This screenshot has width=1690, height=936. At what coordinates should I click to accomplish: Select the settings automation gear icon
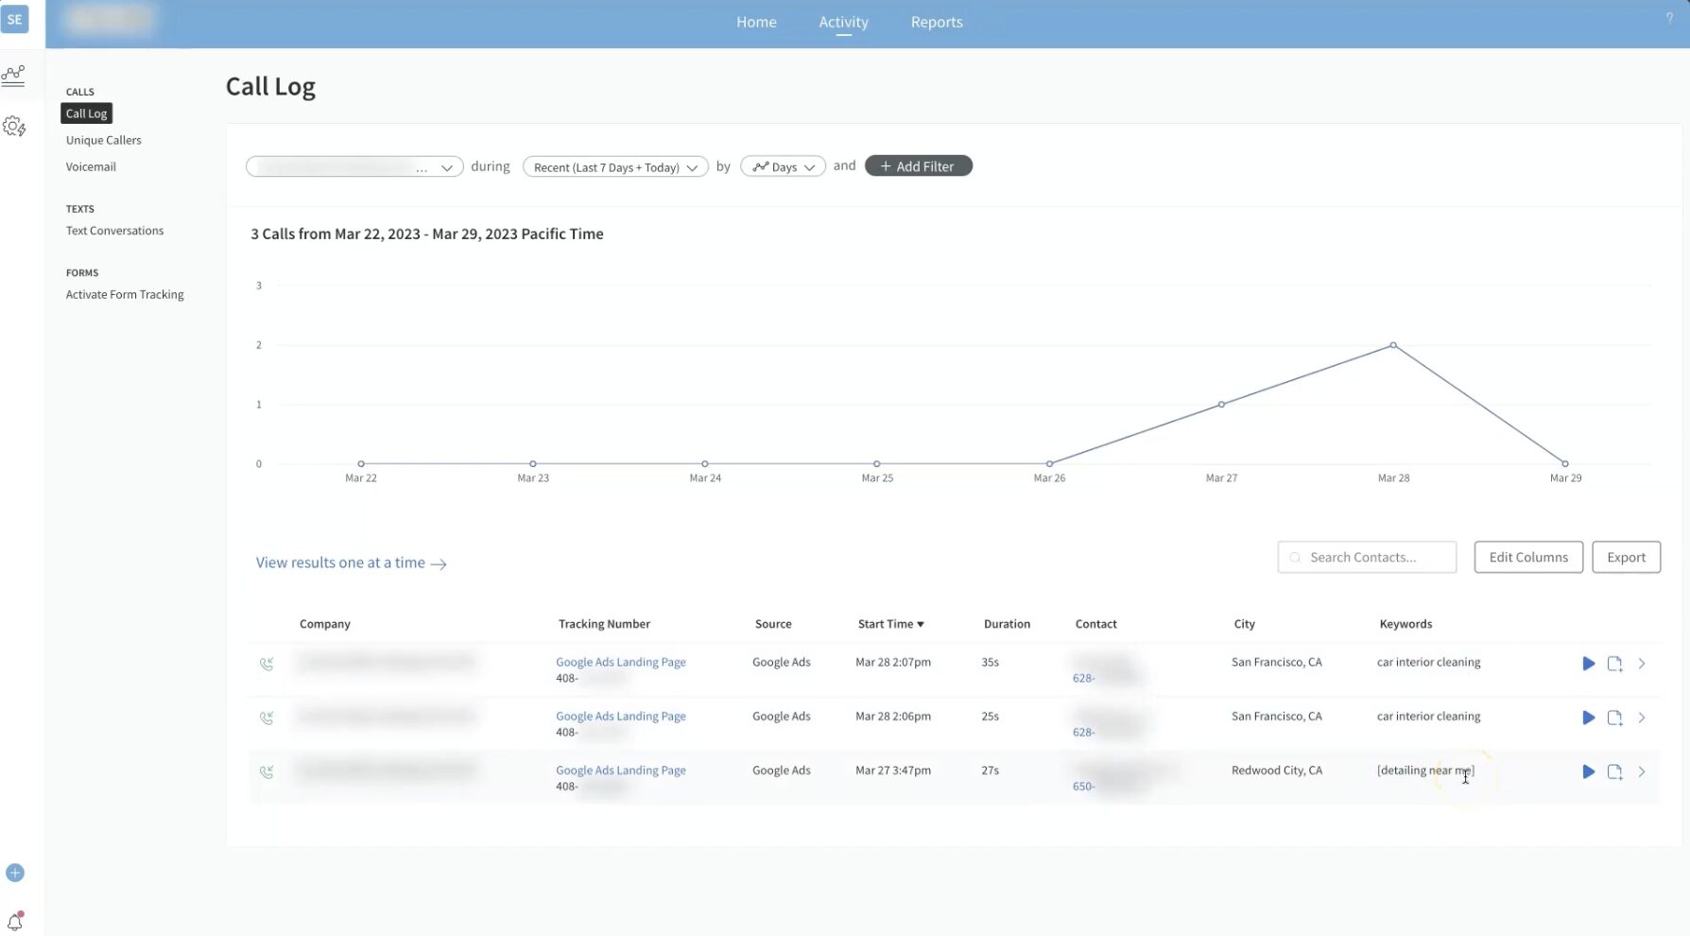pos(14,126)
